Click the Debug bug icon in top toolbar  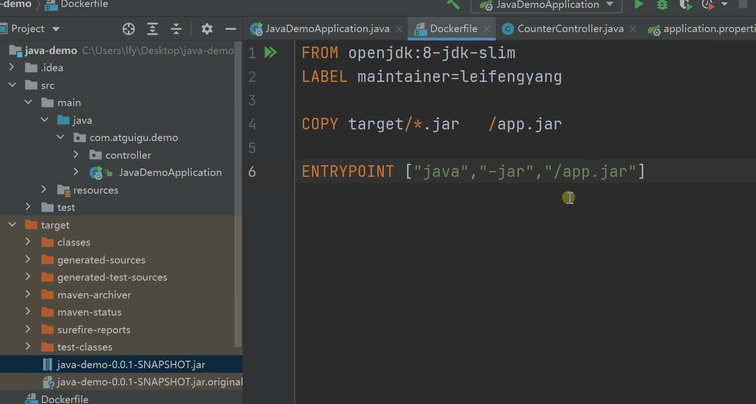(662, 5)
